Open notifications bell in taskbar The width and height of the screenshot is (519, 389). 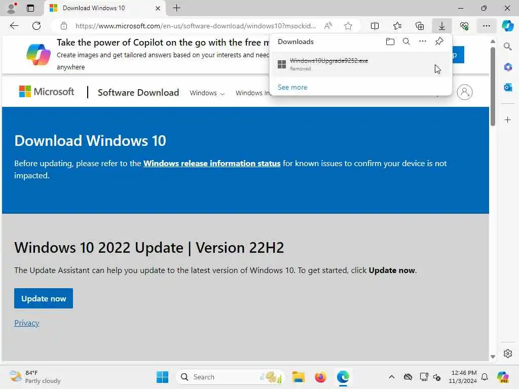click(485, 377)
